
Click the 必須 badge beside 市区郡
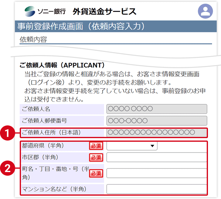(x=96, y=158)
